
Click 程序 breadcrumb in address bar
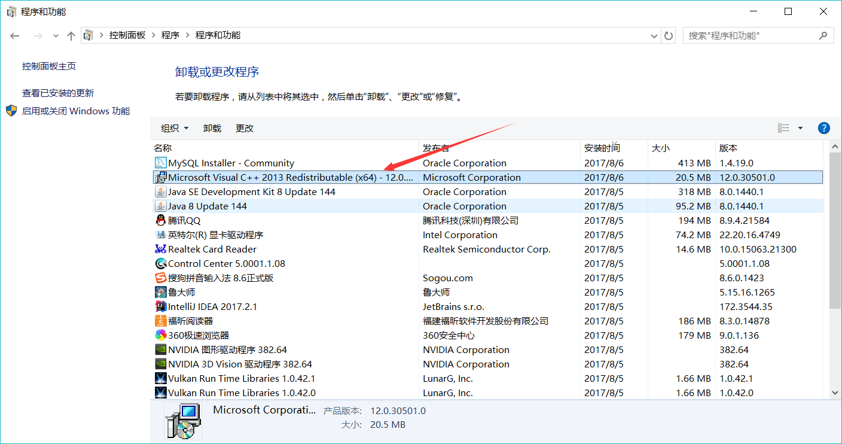(x=170, y=35)
